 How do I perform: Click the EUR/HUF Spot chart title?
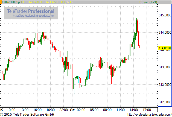[x=12, y=2]
